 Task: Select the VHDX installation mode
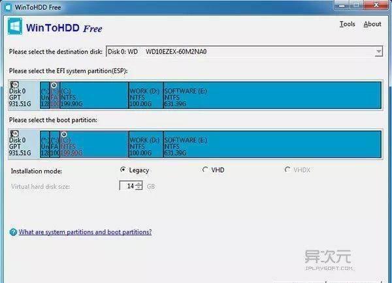297,170
